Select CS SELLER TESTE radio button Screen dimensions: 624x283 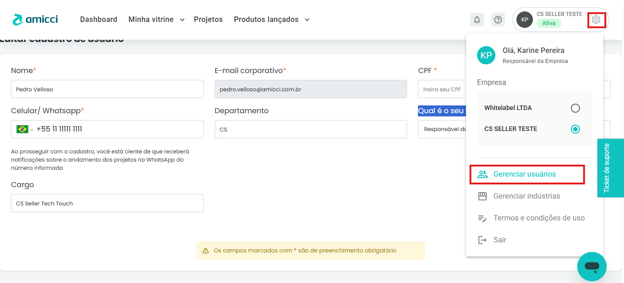(x=575, y=129)
